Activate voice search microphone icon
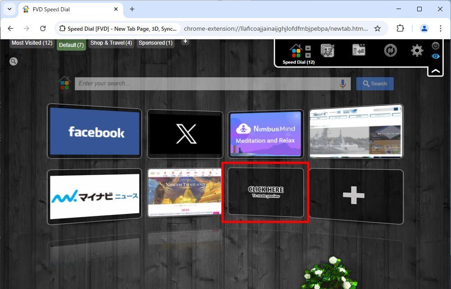The image size is (451, 289). tap(343, 84)
